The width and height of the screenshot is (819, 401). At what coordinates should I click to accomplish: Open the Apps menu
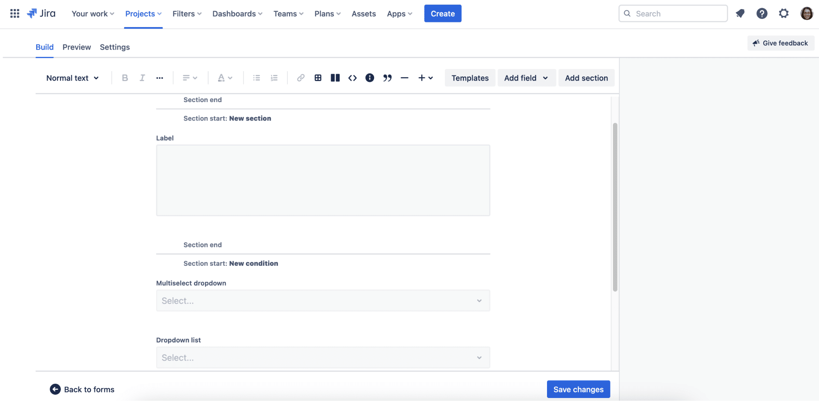(400, 14)
